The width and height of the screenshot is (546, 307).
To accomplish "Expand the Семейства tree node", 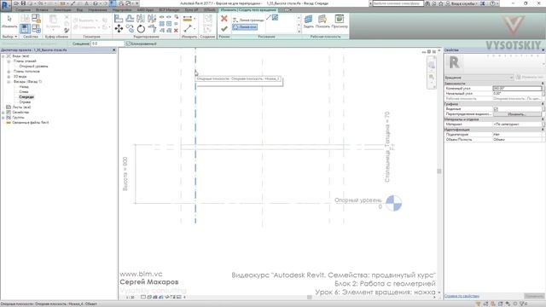I will (x=3, y=113).
